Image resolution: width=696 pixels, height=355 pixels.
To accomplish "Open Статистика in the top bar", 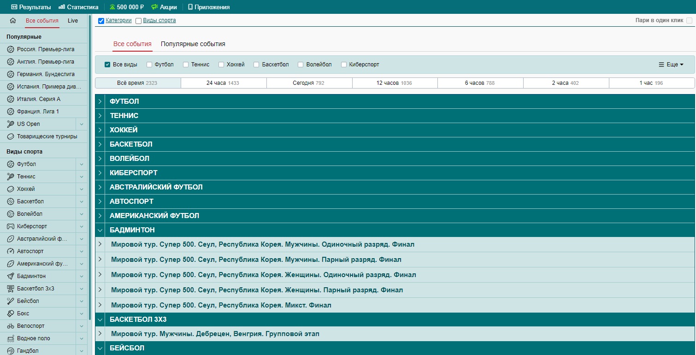I will pos(79,7).
